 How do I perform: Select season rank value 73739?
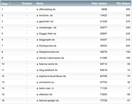(103, 100)
